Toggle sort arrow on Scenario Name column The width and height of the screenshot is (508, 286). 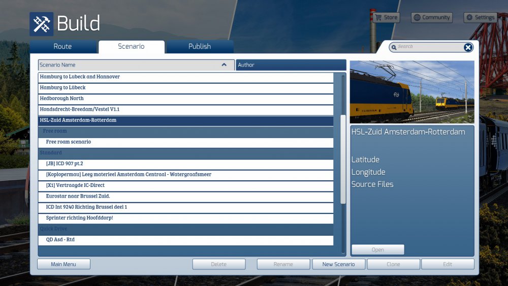tap(224, 65)
